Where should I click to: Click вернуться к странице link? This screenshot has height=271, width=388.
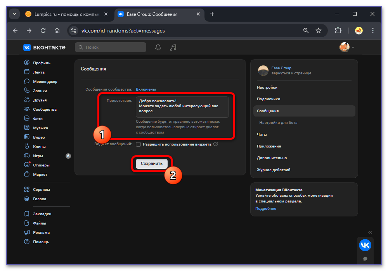[291, 73]
